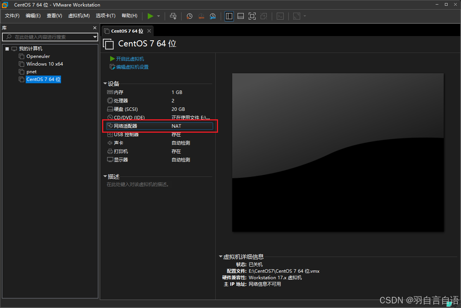Click 开启此虚拟机 link
Viewport: 461px width, 308px height.
[x=130, y=59]
